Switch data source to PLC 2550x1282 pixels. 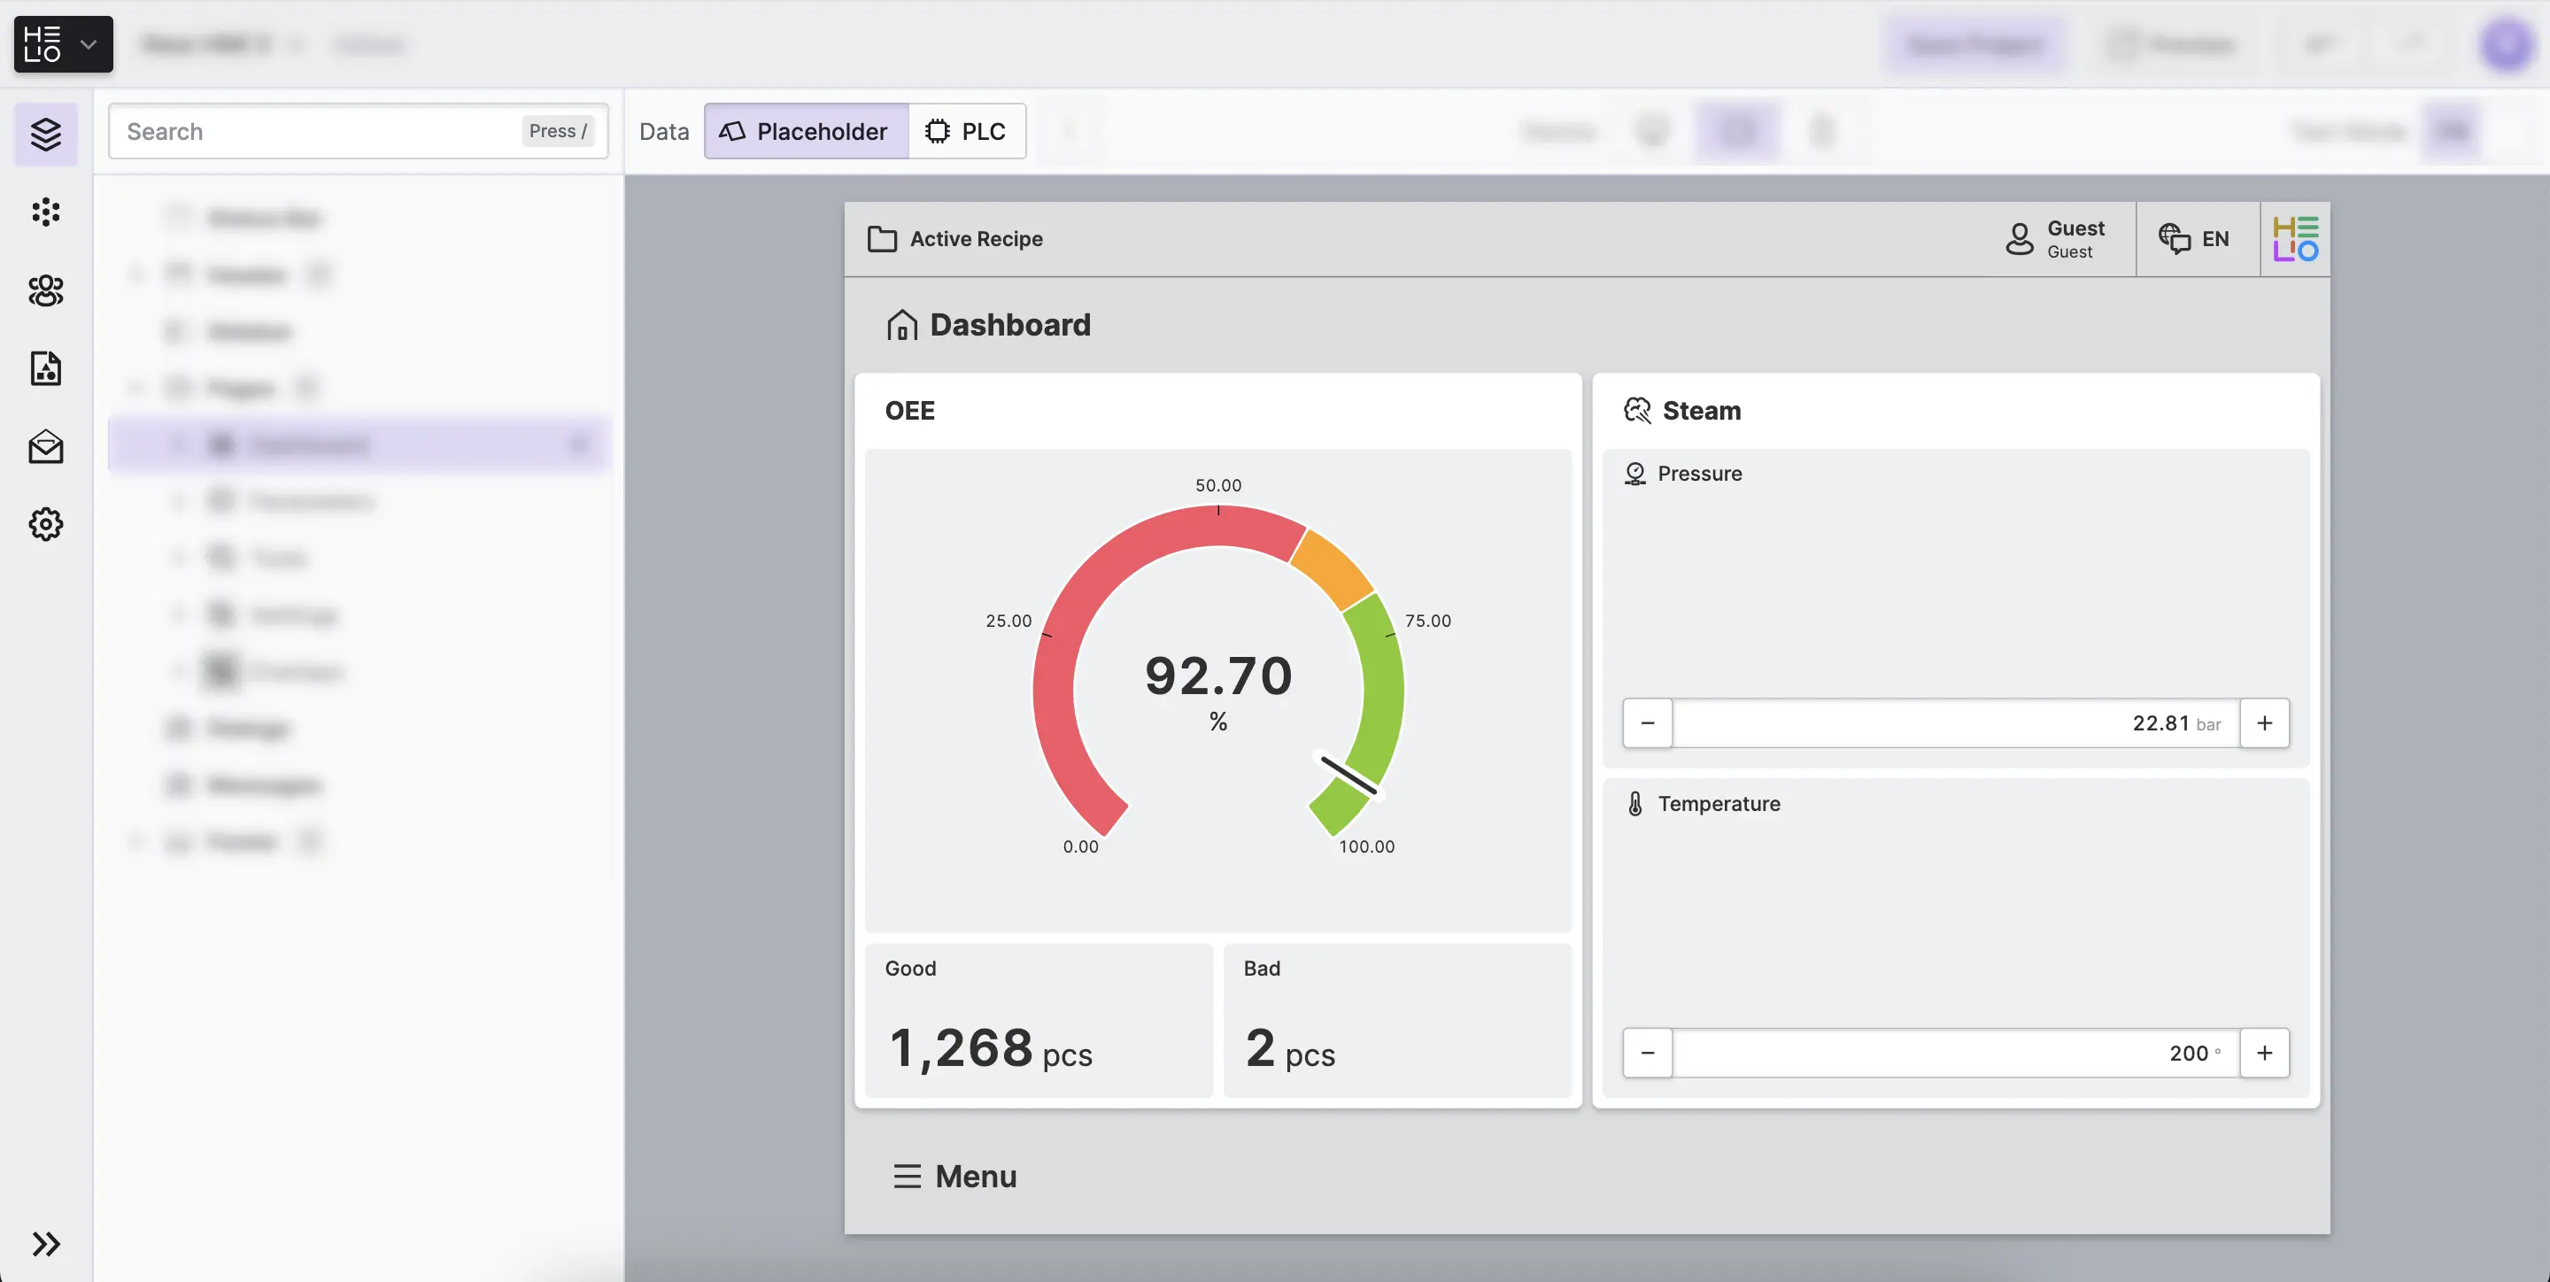[x=966, y=131]
